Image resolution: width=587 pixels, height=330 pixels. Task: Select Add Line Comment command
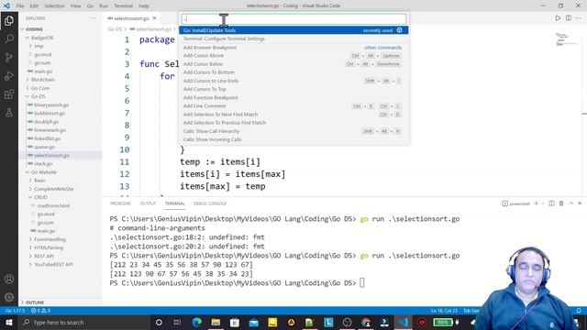pos(293,106)
